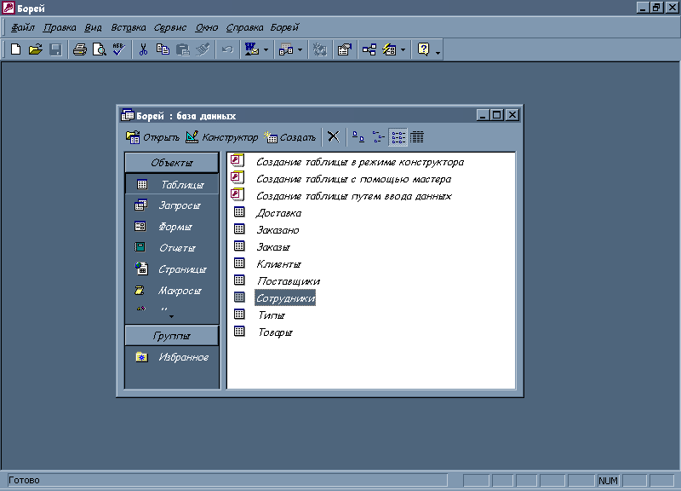Click the New database toolbar icon
This screenshot has width=681, height=491.
15,49
